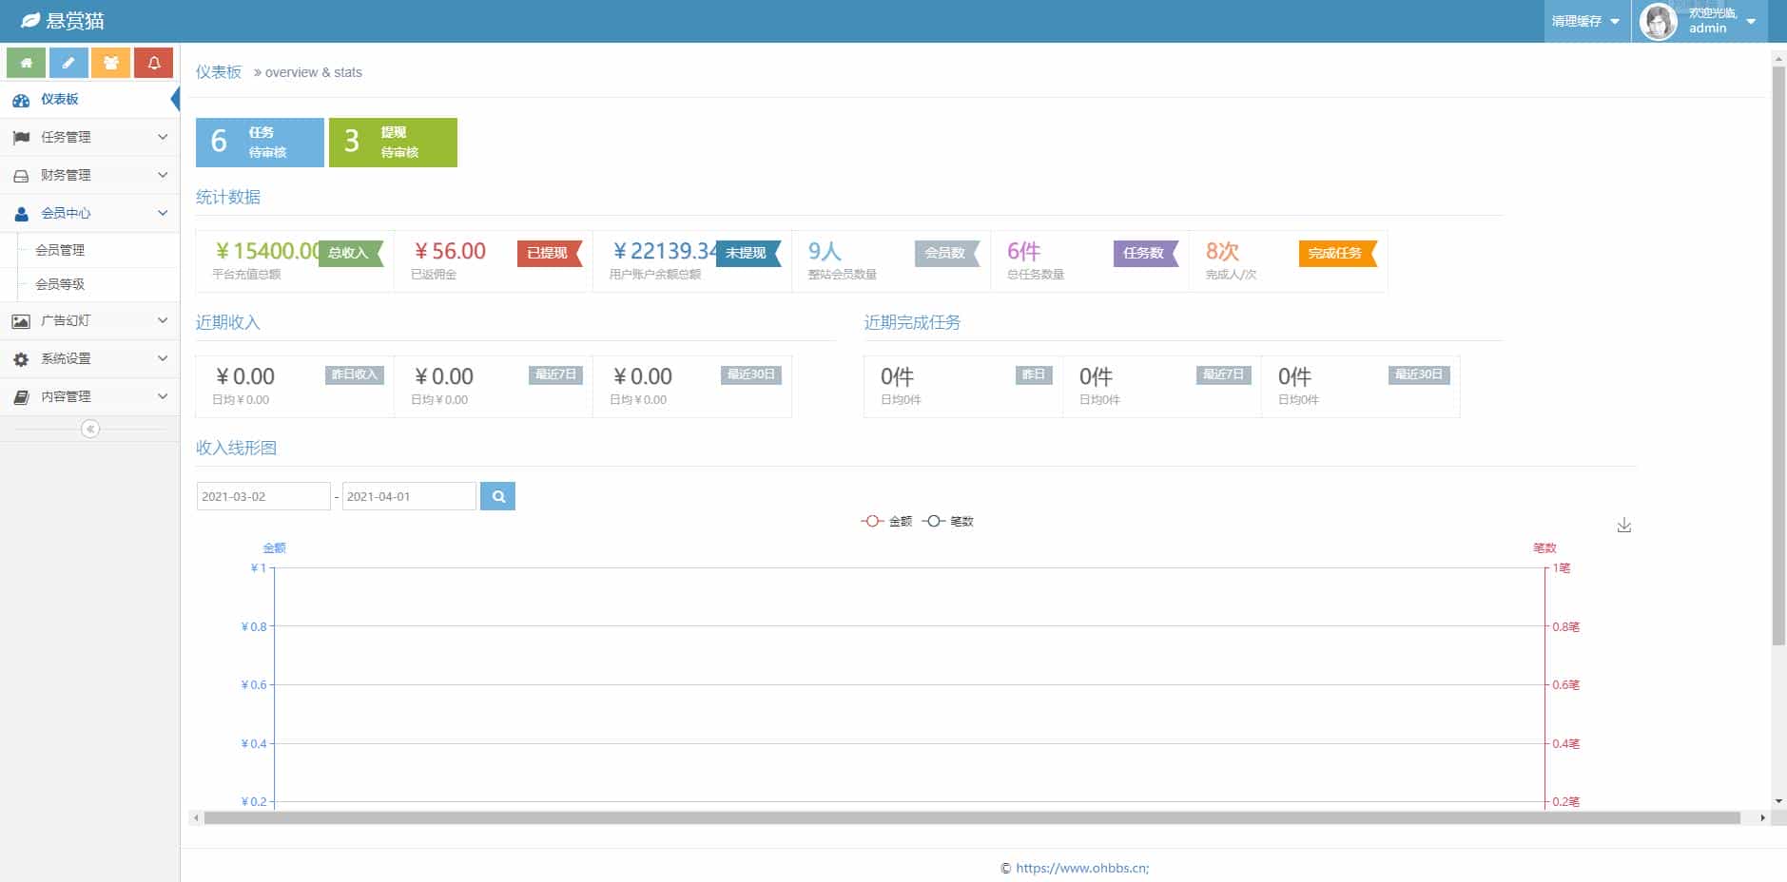Click the 9人 member count value

[825, 251]
